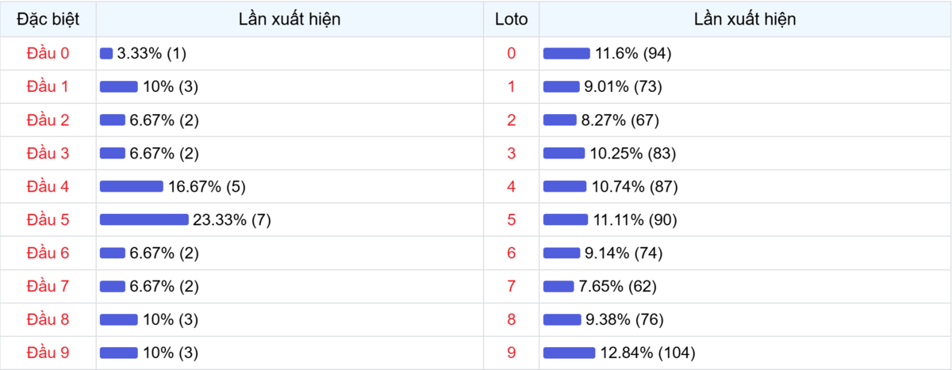Click the 'Đầu 9' red label

[48, 353]
